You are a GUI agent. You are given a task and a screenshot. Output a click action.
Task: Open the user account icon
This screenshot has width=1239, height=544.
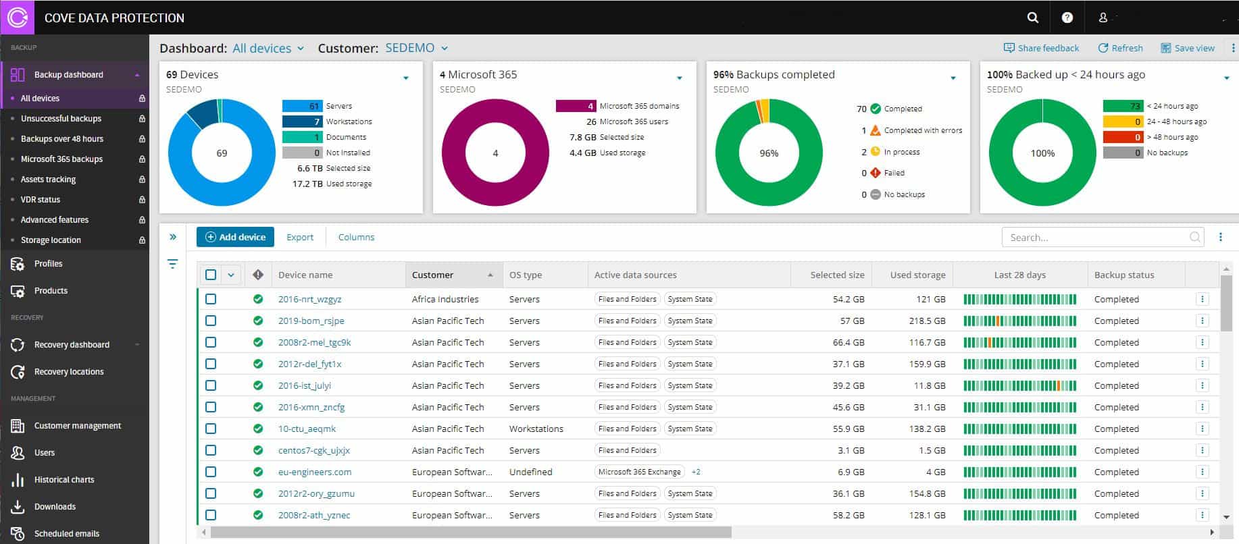coord(1103,18)
